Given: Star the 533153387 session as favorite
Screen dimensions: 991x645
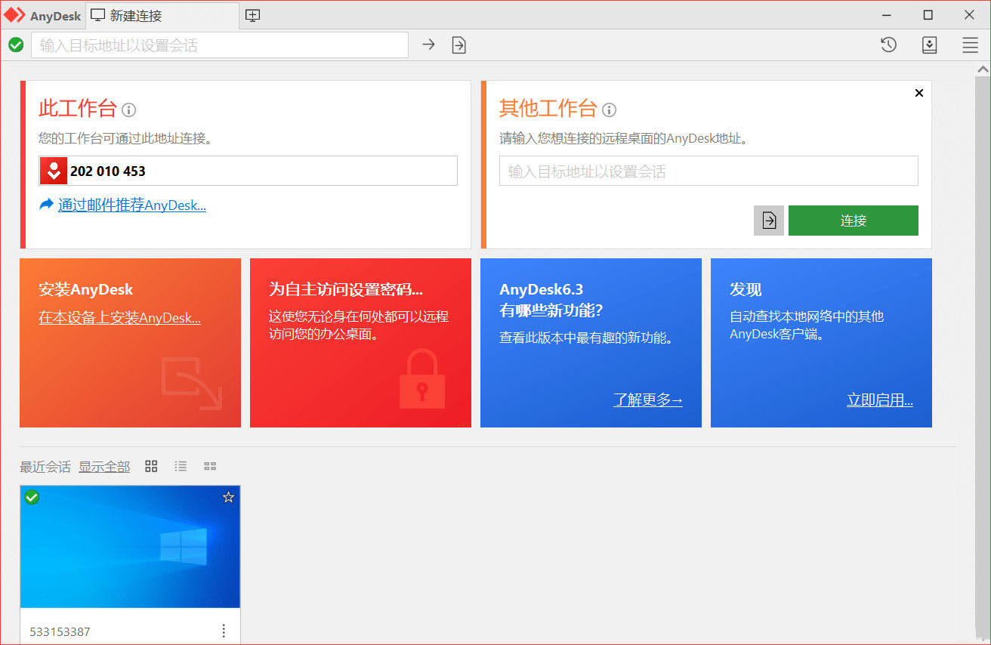Looking at the screenshot, I should click(228, 497).
